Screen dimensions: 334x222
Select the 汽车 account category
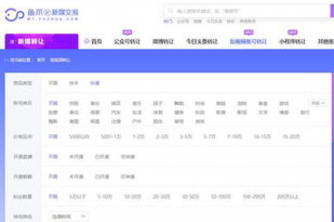[116, 112]
